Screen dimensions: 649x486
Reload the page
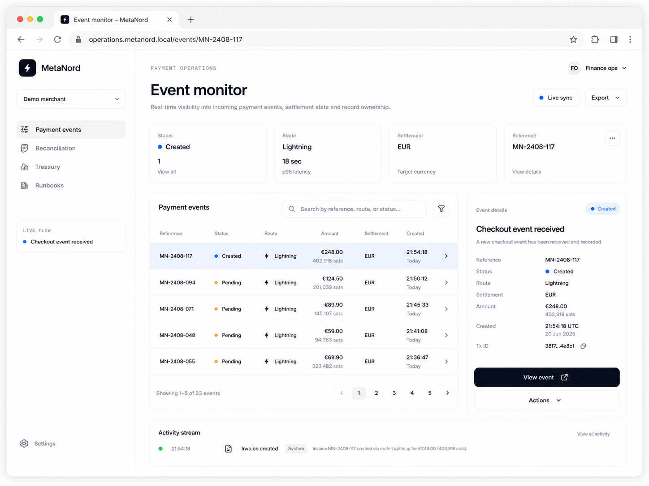[x=57, y=39]
